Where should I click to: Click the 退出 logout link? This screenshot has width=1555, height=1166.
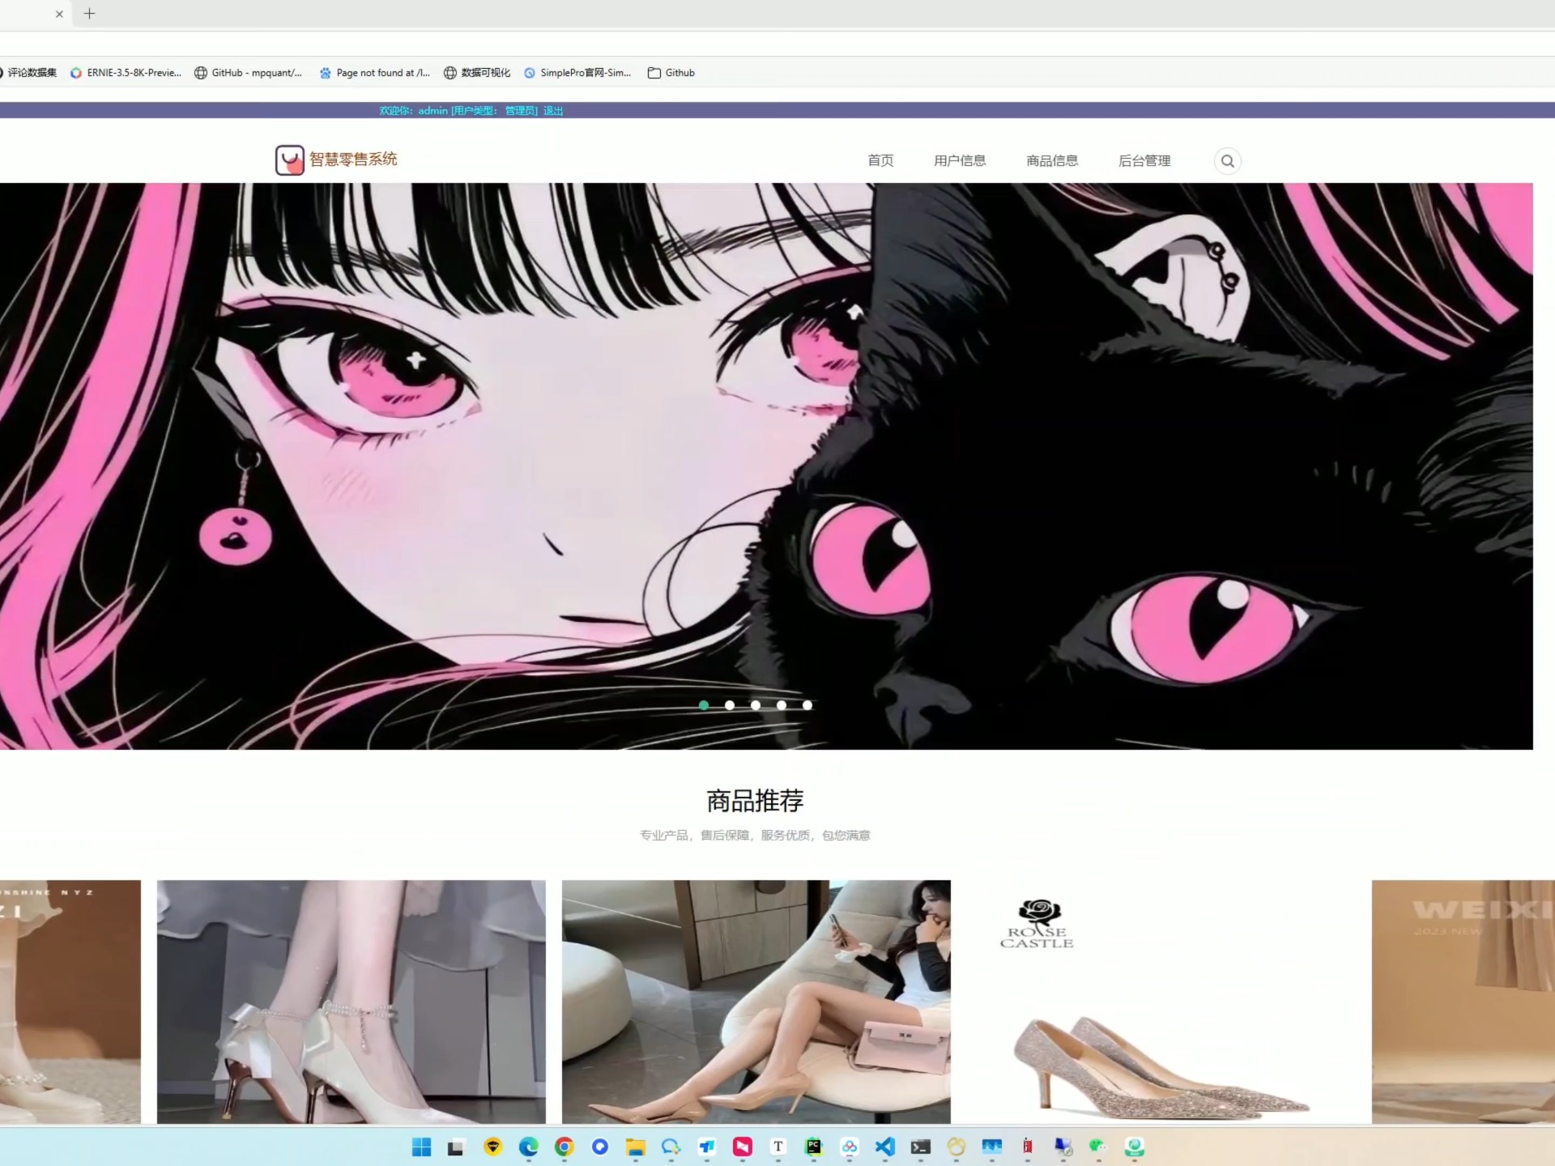(x=553, y=110)
